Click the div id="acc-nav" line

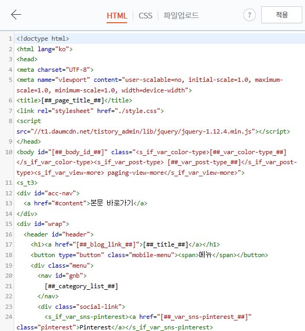48,193
